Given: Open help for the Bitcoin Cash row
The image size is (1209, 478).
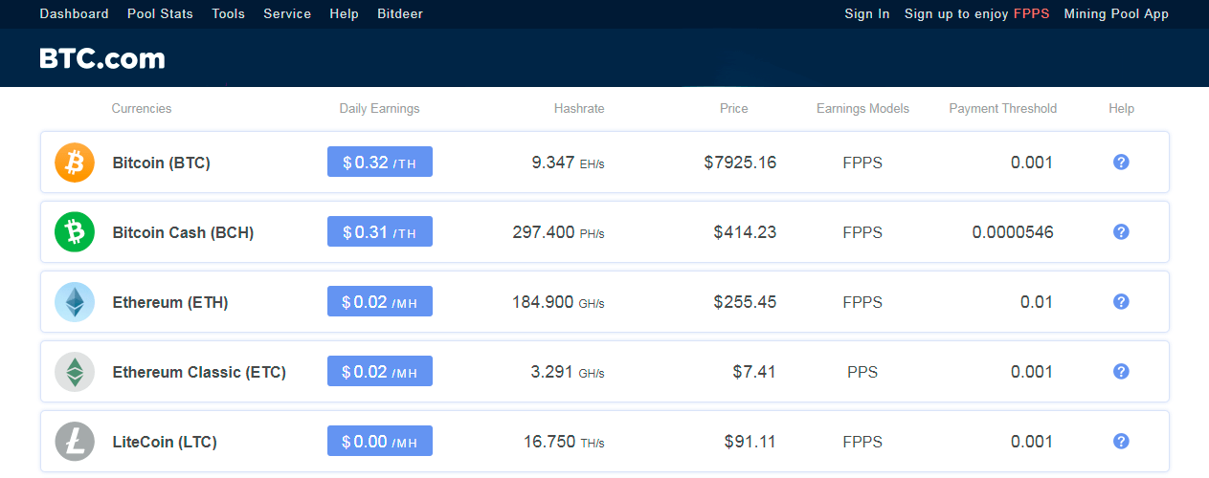Looking at the screenshot, I should pyautogui.click(x=1121, y=231).
